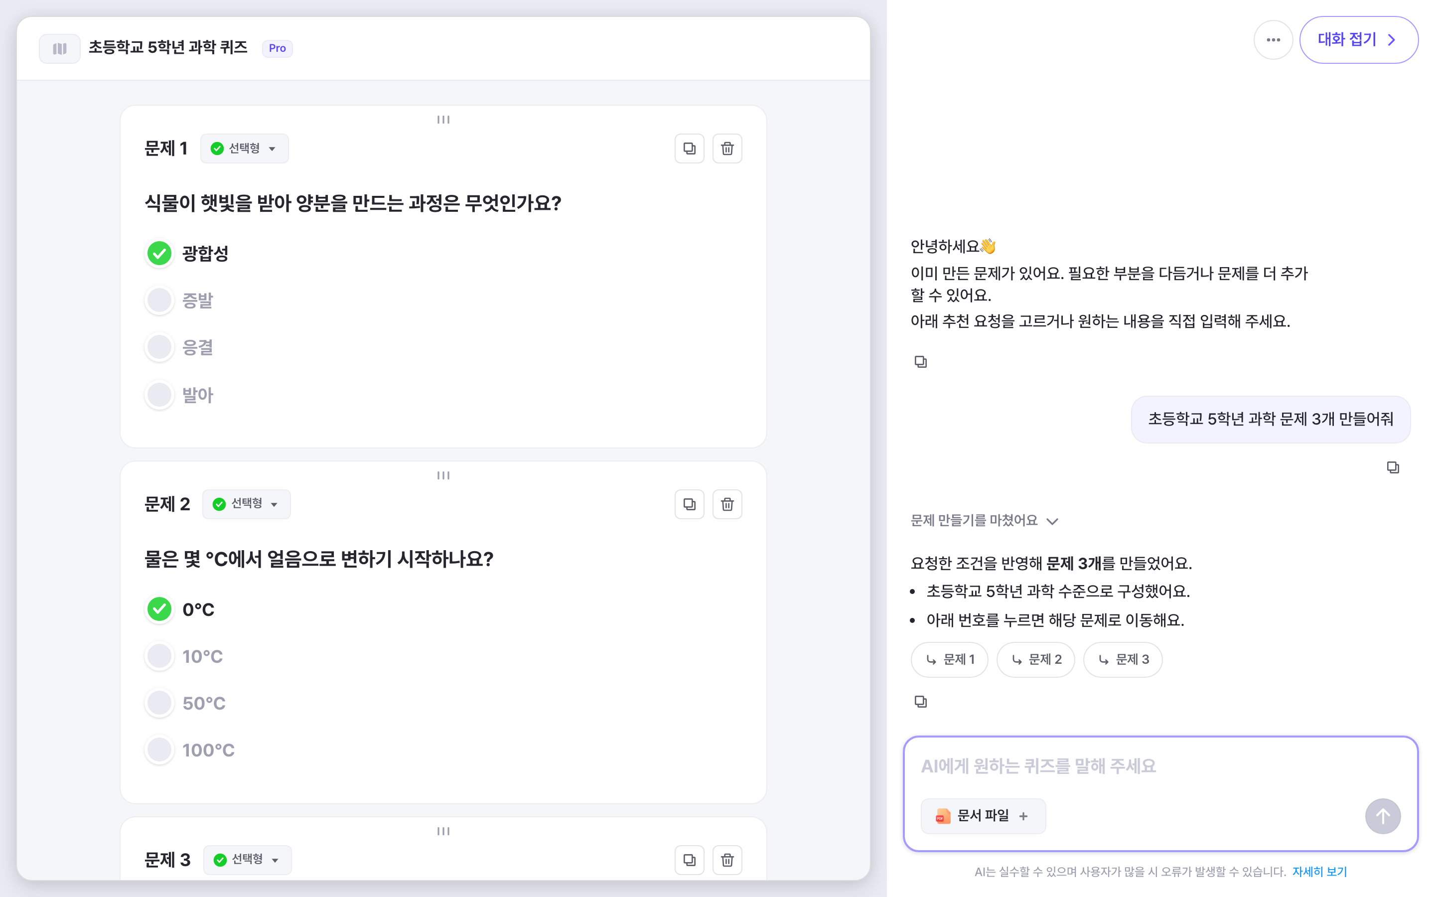Image resolution: width=1435 pixels, height=897 pixels.
Task: Collapse the chat with 대화 접기
Action: tap(1358, 40)
